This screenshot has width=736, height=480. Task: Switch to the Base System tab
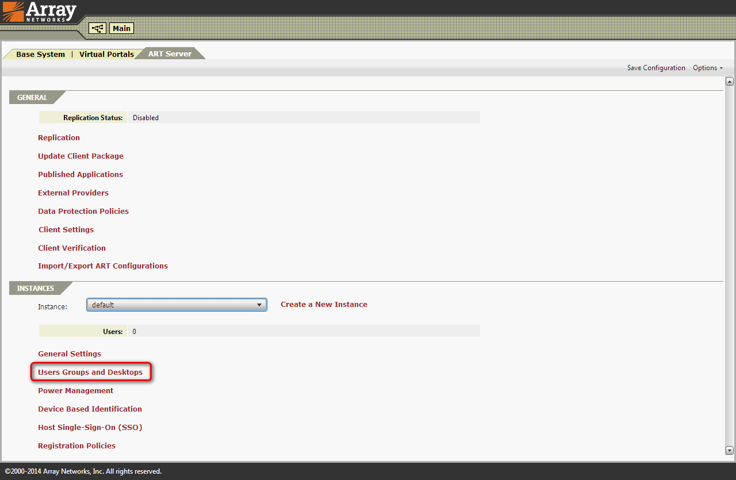point(40,54)
